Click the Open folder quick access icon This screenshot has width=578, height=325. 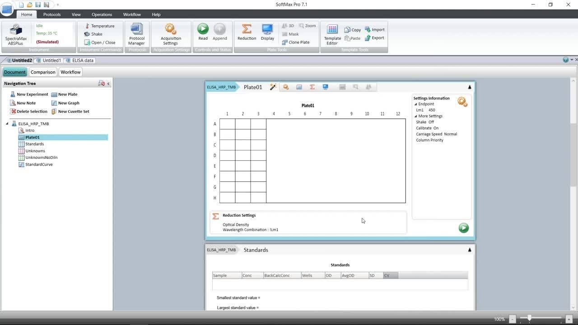click(30, 5)
